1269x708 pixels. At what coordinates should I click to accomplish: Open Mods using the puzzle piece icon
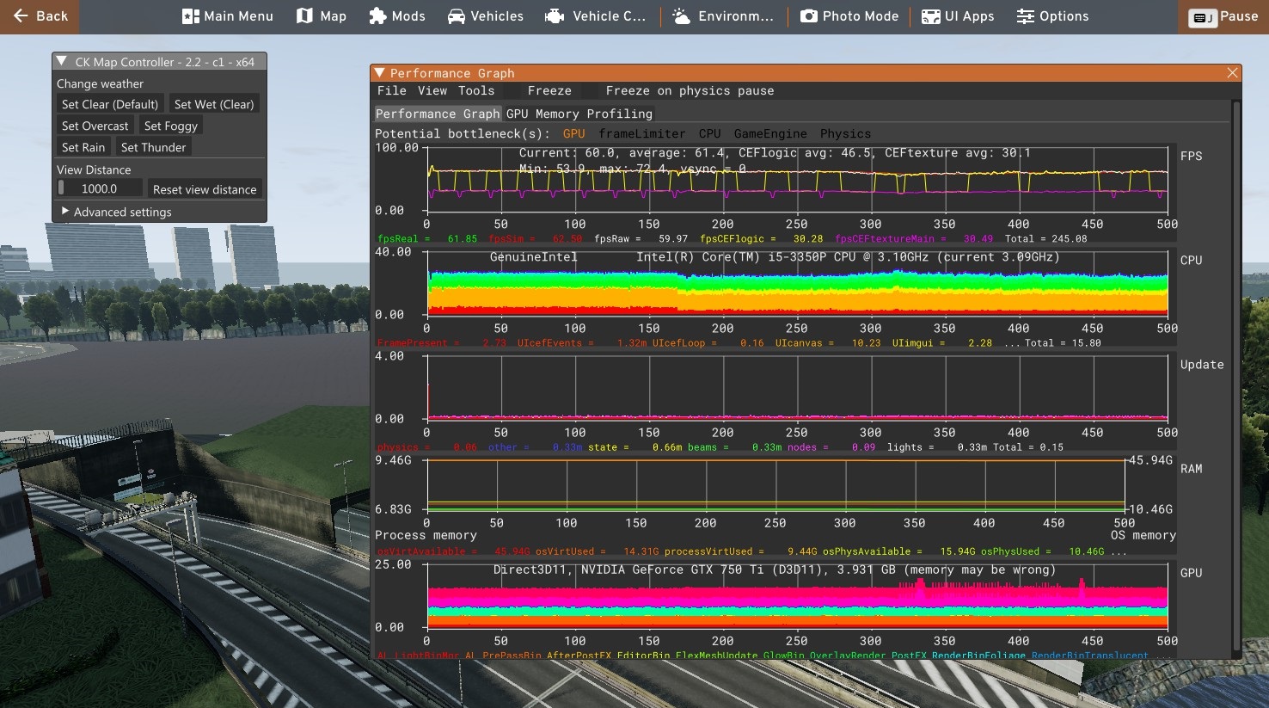pyautogui.click(x=377, y=16)
